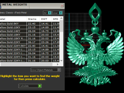Click the horizontal scroll right arrow
Viewport: 124px width, 93px height.
(58, 64)
